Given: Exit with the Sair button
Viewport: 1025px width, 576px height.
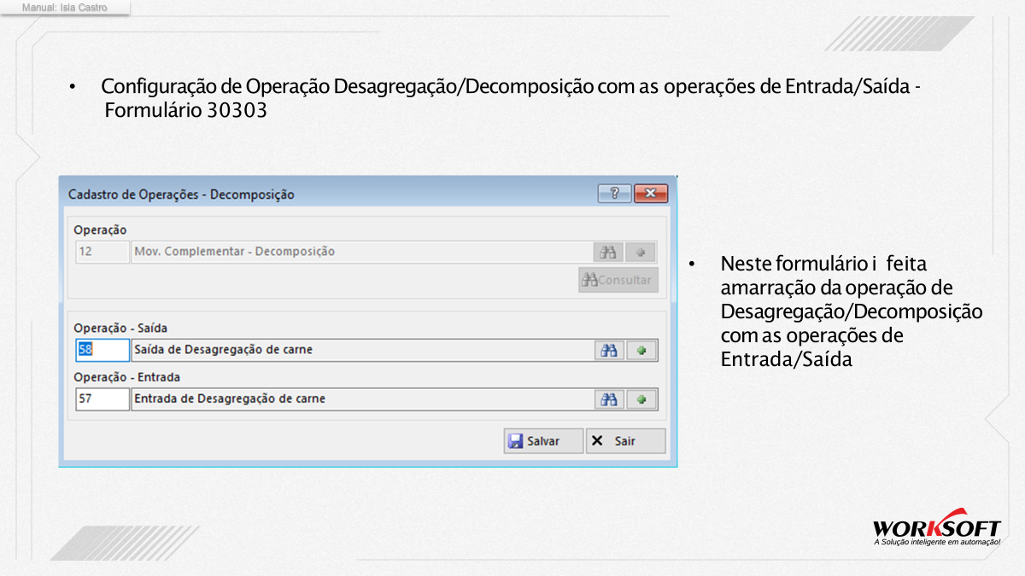Looking at the screenshot, I should click(x=625, y=441).
